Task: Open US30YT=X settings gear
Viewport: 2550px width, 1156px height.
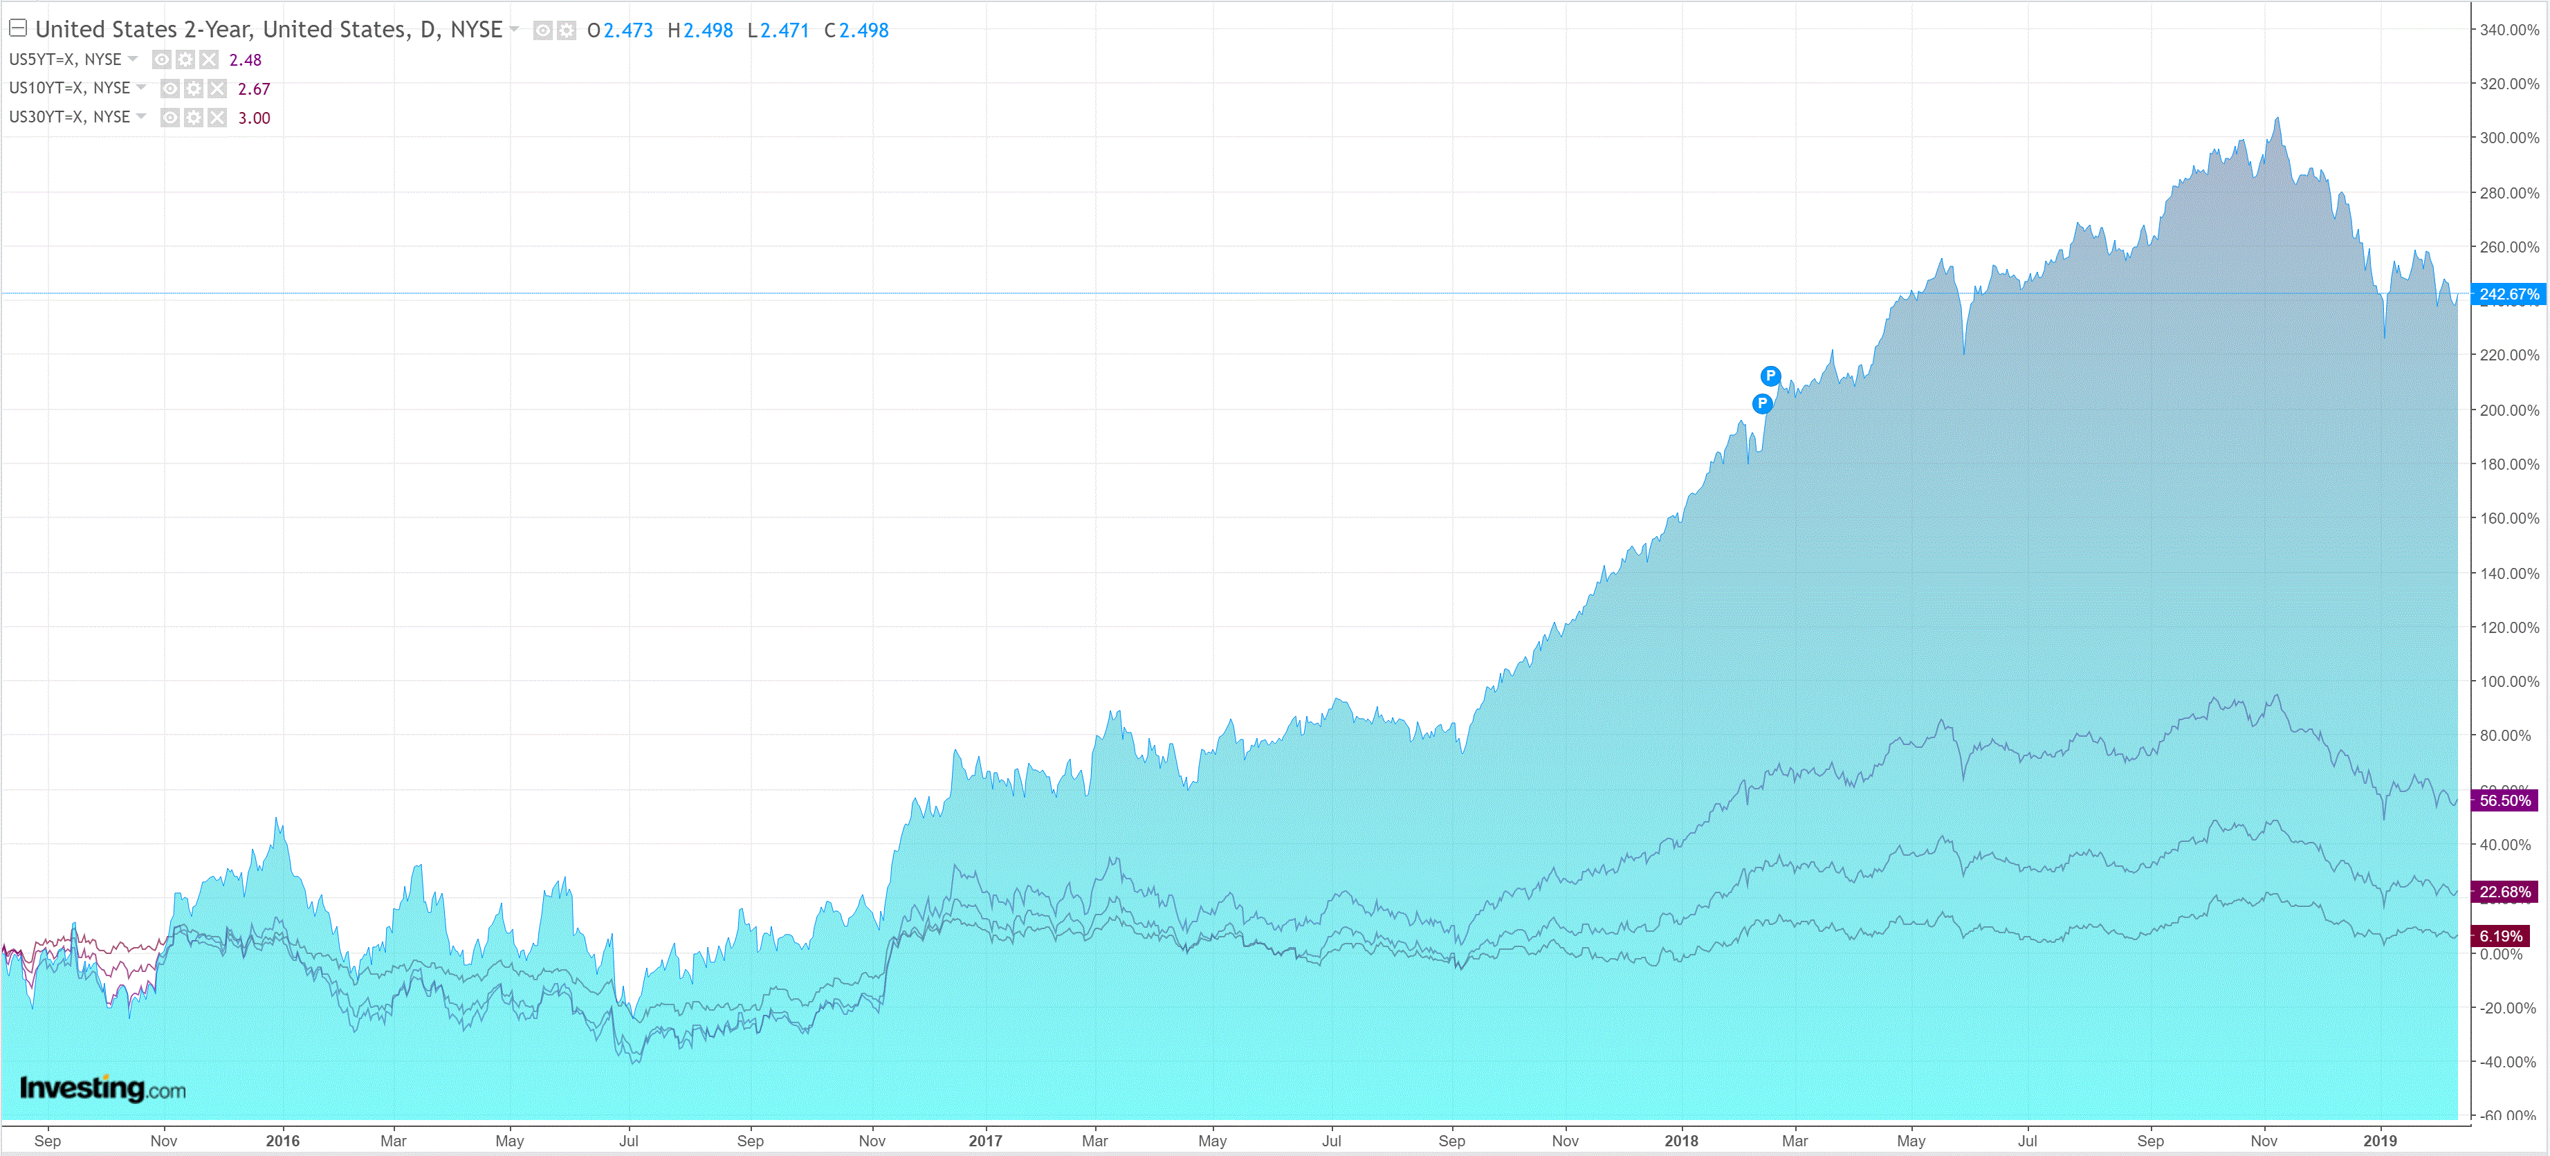Action: (x=194, y=118)
